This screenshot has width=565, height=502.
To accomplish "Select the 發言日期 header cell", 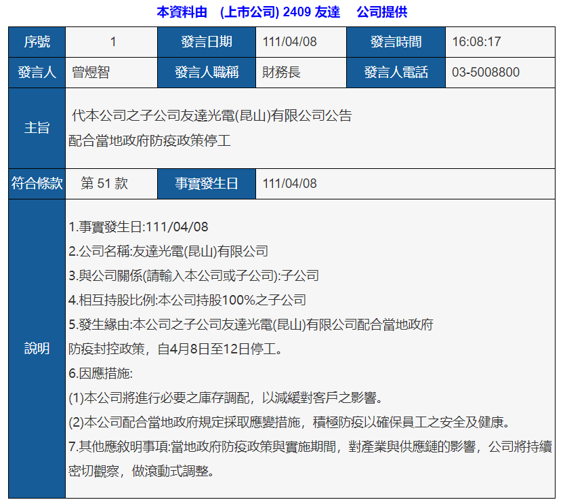I will click(207, 42).
